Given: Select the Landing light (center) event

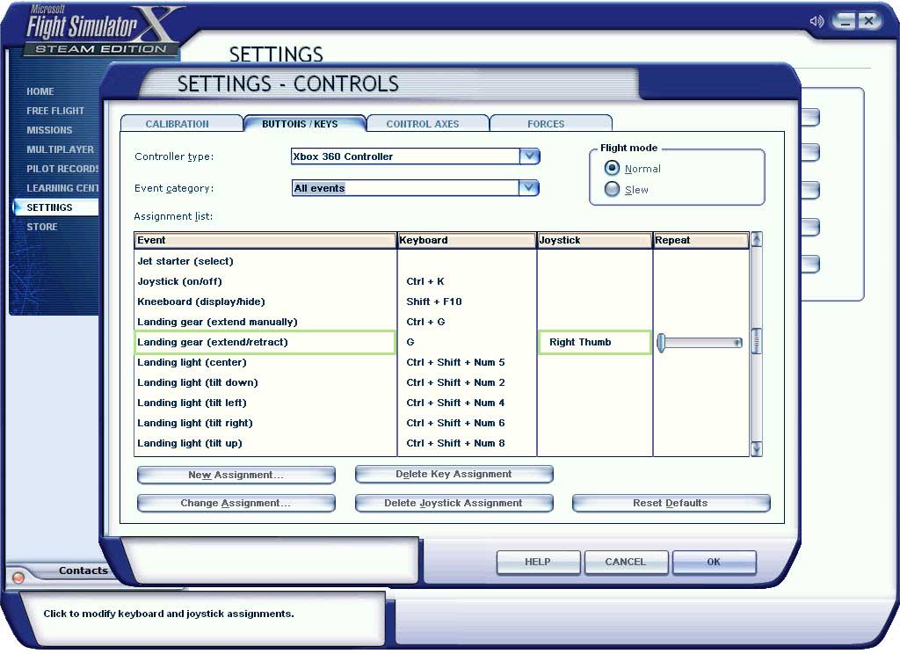Looking at the screenshot, I should [192, 362].
